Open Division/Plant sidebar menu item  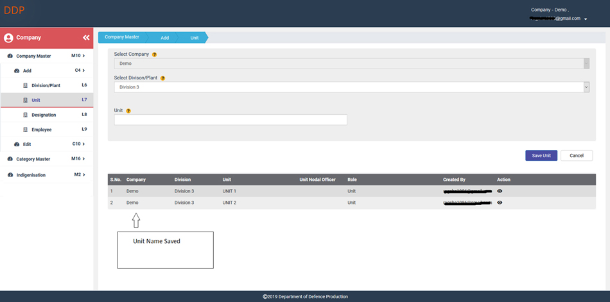coord(46,85)
